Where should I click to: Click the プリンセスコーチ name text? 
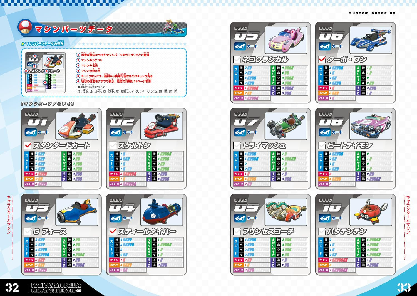coord(268,231)
